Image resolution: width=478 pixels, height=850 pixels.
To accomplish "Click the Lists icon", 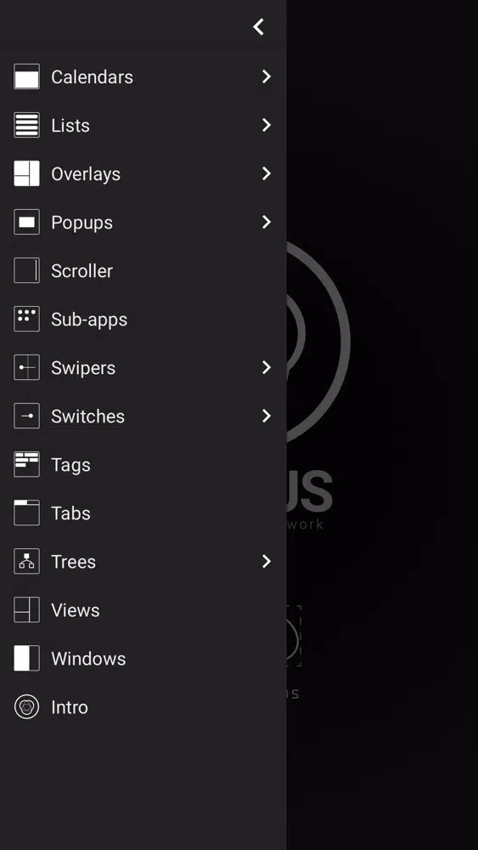I will [x=26, y=125].
